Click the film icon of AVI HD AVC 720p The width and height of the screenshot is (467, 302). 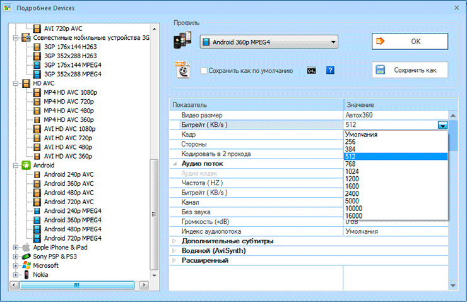[x=37, y=138]
